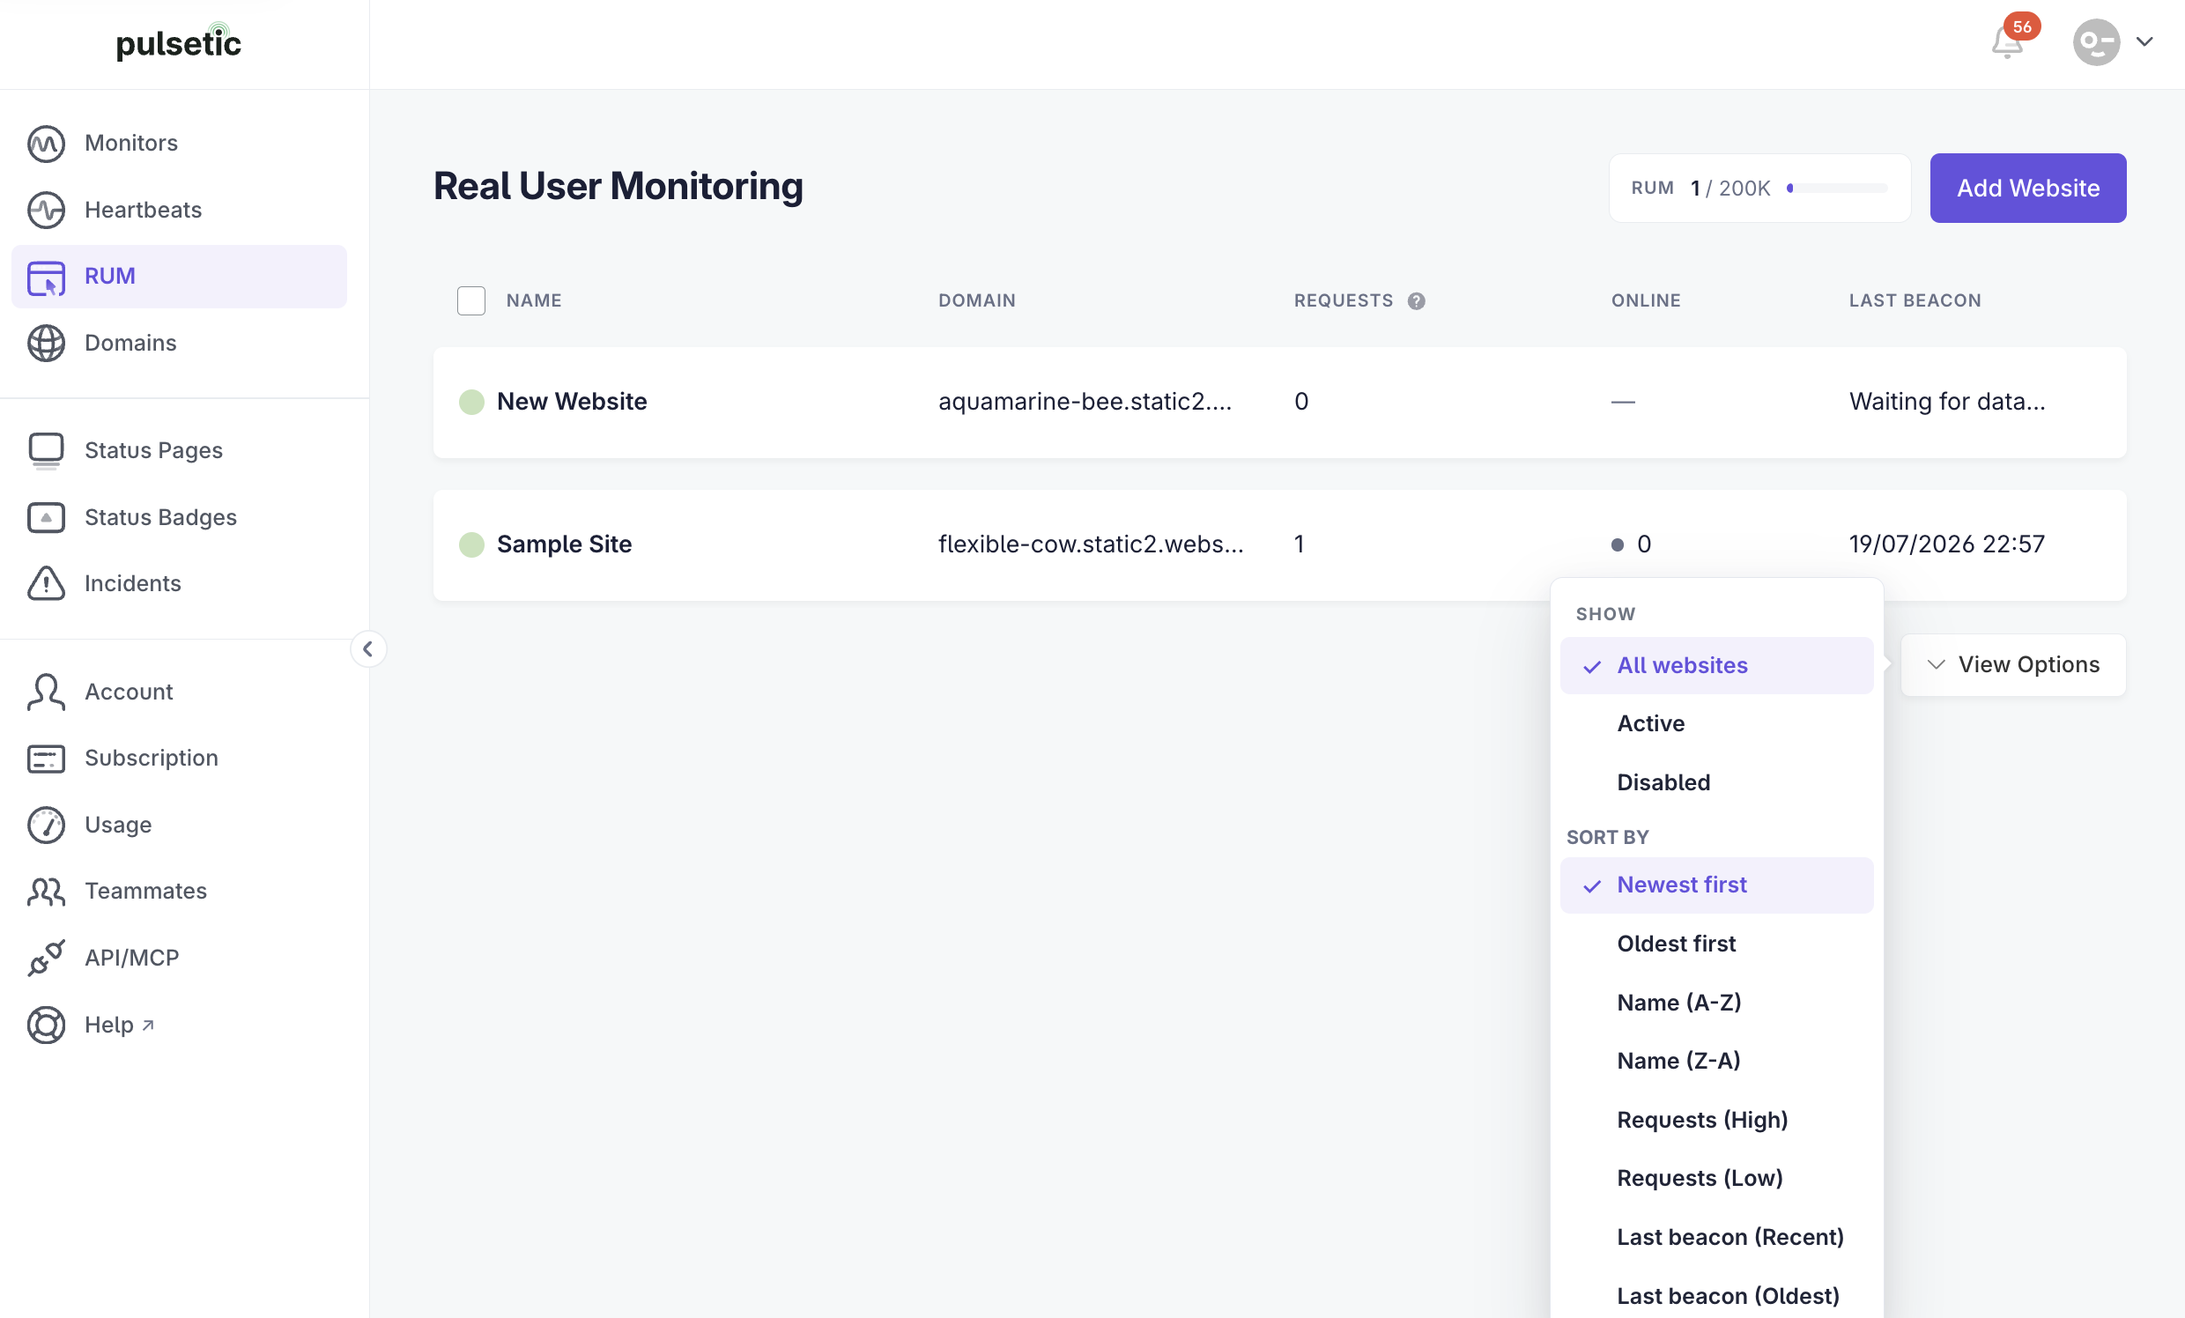
Task: Open the Incidents section
Action: [x=132, y=583]
